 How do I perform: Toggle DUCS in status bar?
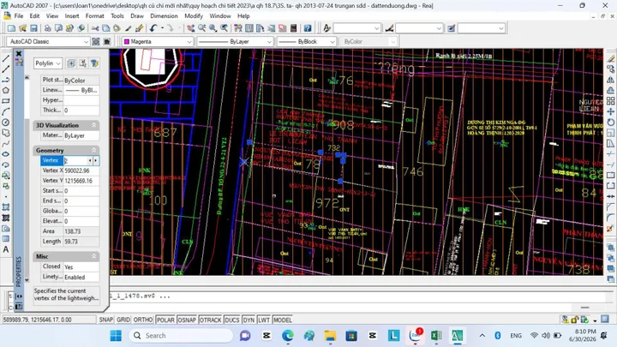click(231, 320)
